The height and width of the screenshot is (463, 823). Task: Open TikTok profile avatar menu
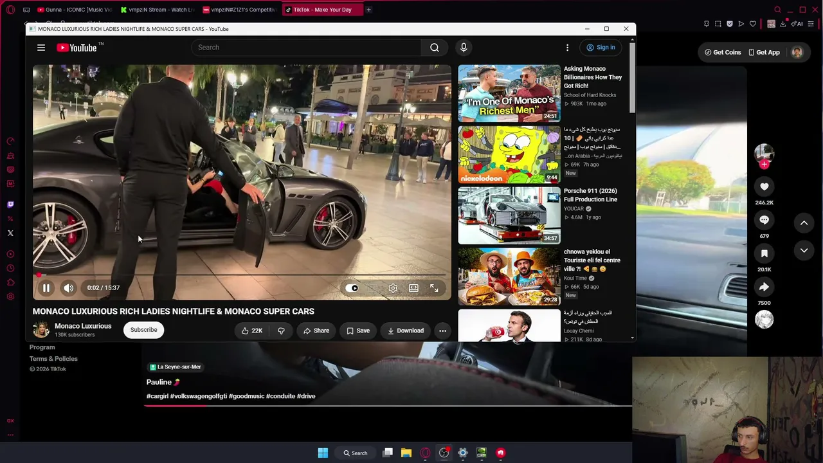(x=797, y=53)
